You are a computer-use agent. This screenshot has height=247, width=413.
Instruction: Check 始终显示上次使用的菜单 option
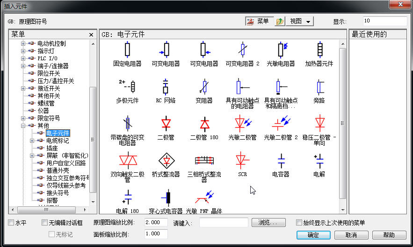[x=299, y=223]
